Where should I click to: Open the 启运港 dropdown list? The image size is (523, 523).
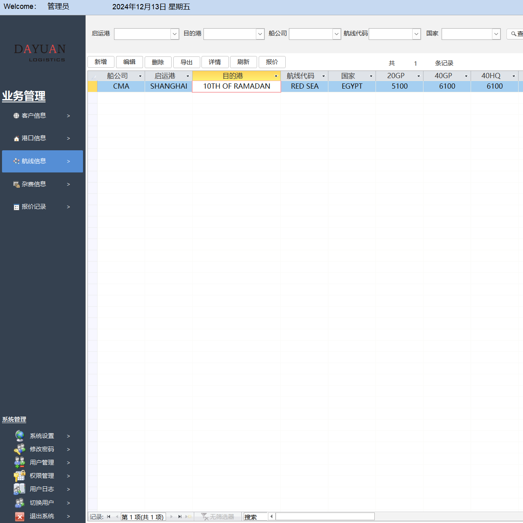[174, 34]
